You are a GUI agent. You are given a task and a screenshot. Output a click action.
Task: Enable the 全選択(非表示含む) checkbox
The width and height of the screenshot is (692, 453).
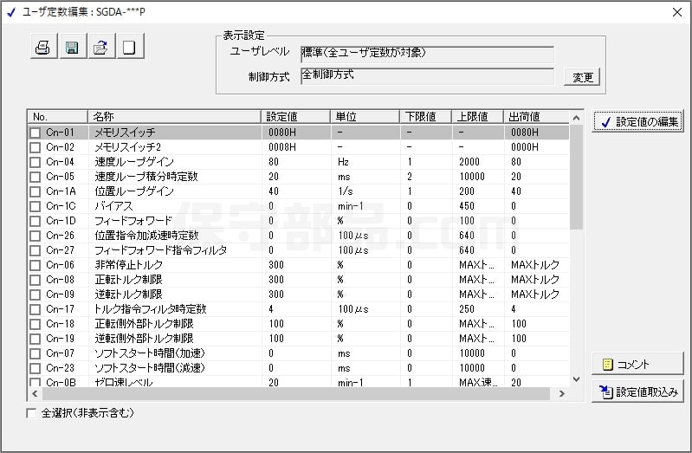click(x=32, y=414)
